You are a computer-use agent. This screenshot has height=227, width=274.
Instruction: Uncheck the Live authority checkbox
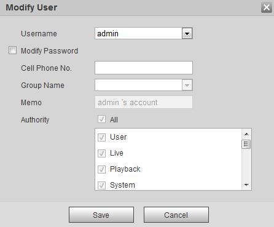tap(101, 153)
